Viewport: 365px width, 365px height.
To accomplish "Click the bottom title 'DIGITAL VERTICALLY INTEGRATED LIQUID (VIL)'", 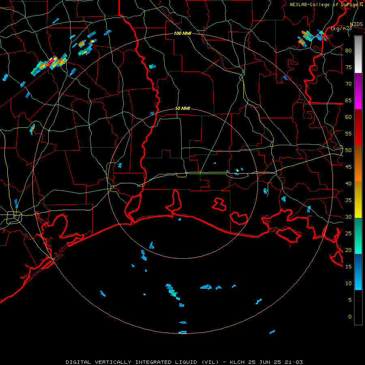I will pos(143,362).
